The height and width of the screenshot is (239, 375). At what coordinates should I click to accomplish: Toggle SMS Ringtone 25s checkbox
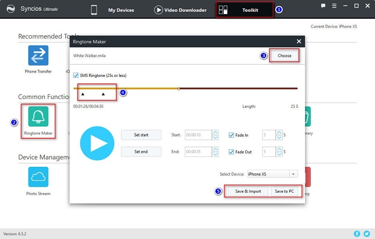(x=76, y=75)
